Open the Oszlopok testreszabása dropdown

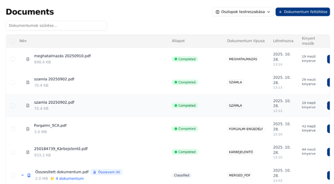point(243,12)
